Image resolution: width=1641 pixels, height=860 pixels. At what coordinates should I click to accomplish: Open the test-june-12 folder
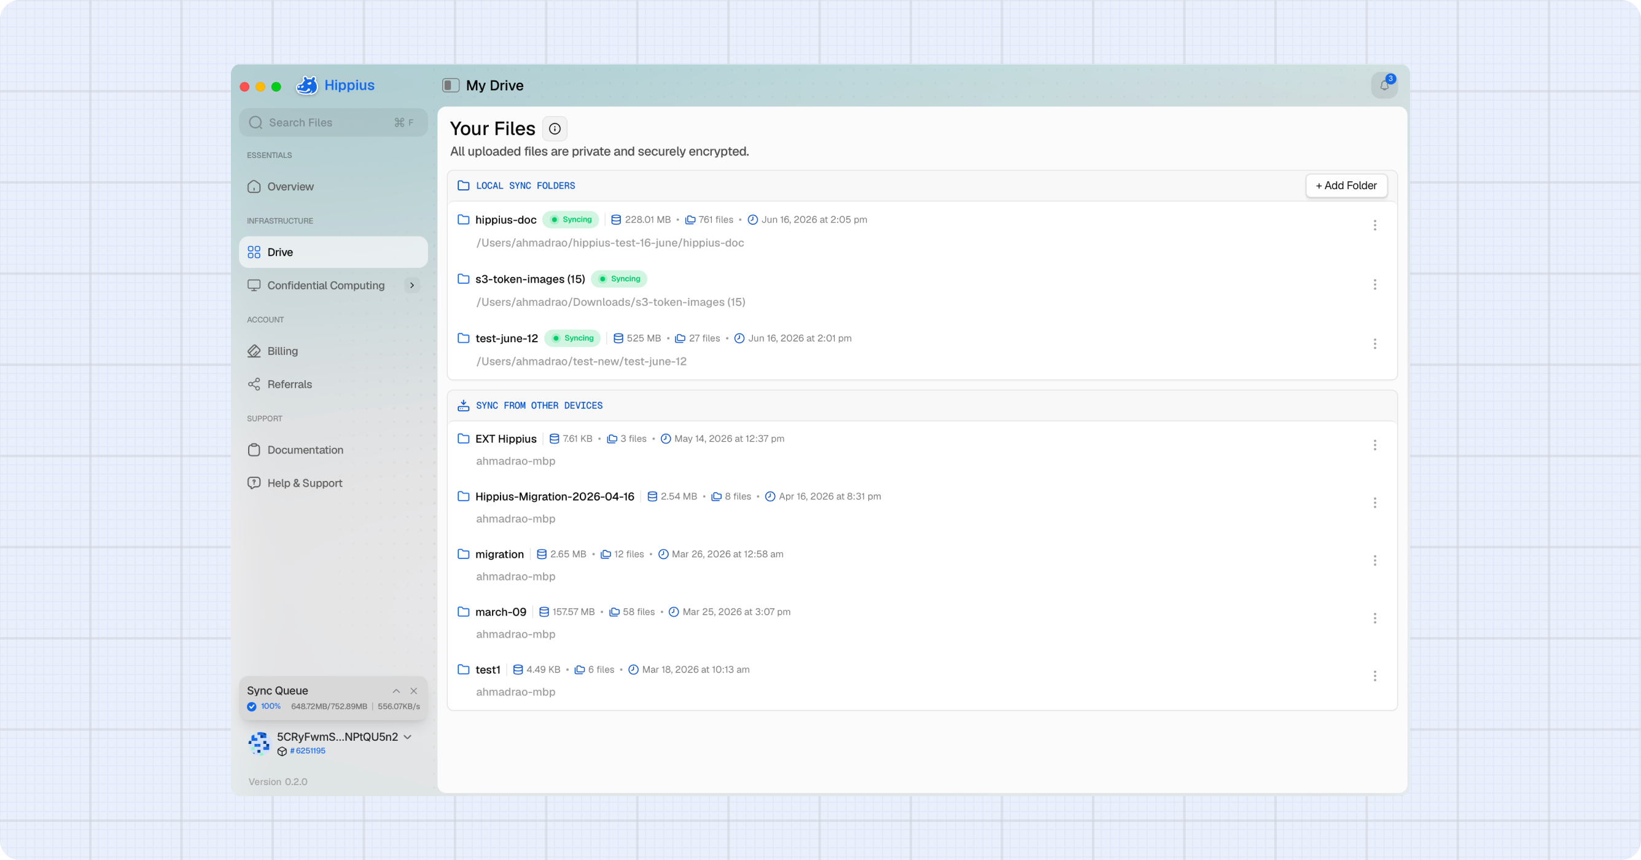[x=507, y=338]
